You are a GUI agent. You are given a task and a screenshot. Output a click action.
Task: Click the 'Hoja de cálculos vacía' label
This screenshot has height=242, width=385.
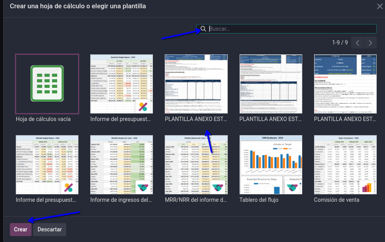point(44,119)
